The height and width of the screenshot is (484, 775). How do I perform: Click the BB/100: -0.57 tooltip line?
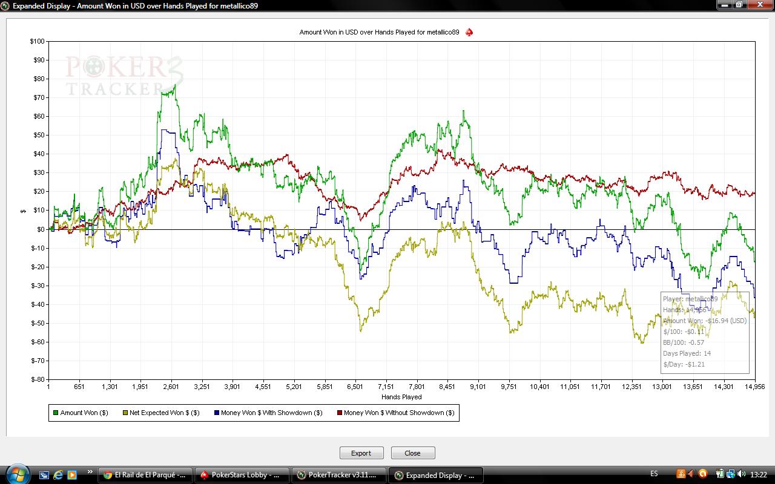coord(684,342)
